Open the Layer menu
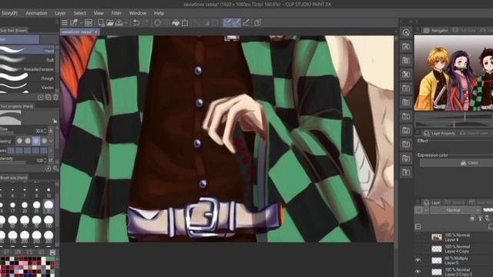Viewport: 493px width, 277px height. pos(60,13)
